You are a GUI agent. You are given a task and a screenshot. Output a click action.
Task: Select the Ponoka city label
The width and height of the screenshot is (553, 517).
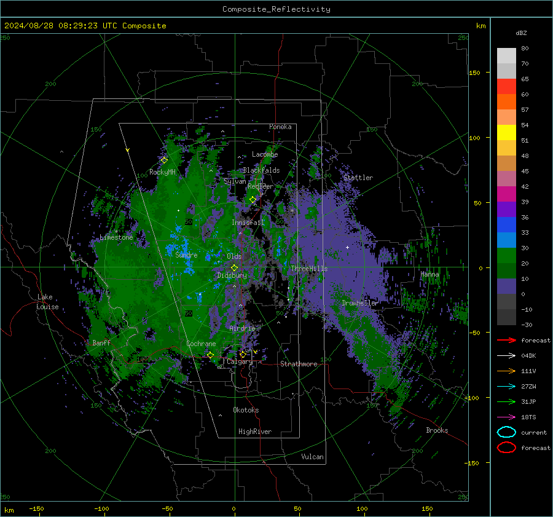280,127
